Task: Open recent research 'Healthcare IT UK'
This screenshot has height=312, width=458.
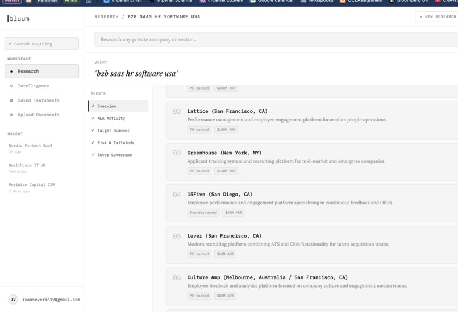Action: (x=27, y=165)
